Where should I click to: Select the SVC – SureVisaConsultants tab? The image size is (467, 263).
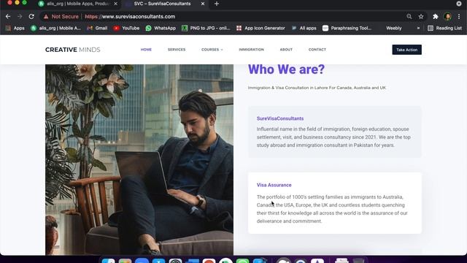coord(162,4)
